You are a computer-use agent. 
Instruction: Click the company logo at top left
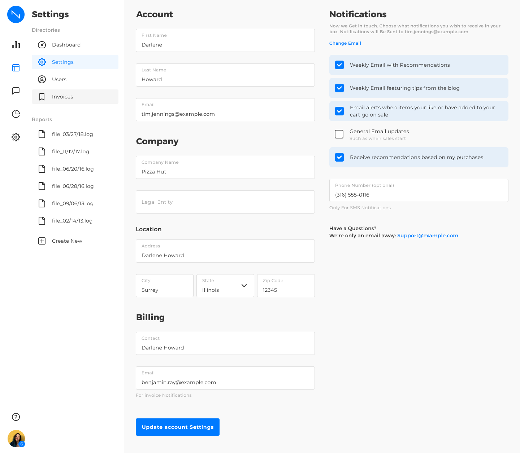(x=16, y=14)
